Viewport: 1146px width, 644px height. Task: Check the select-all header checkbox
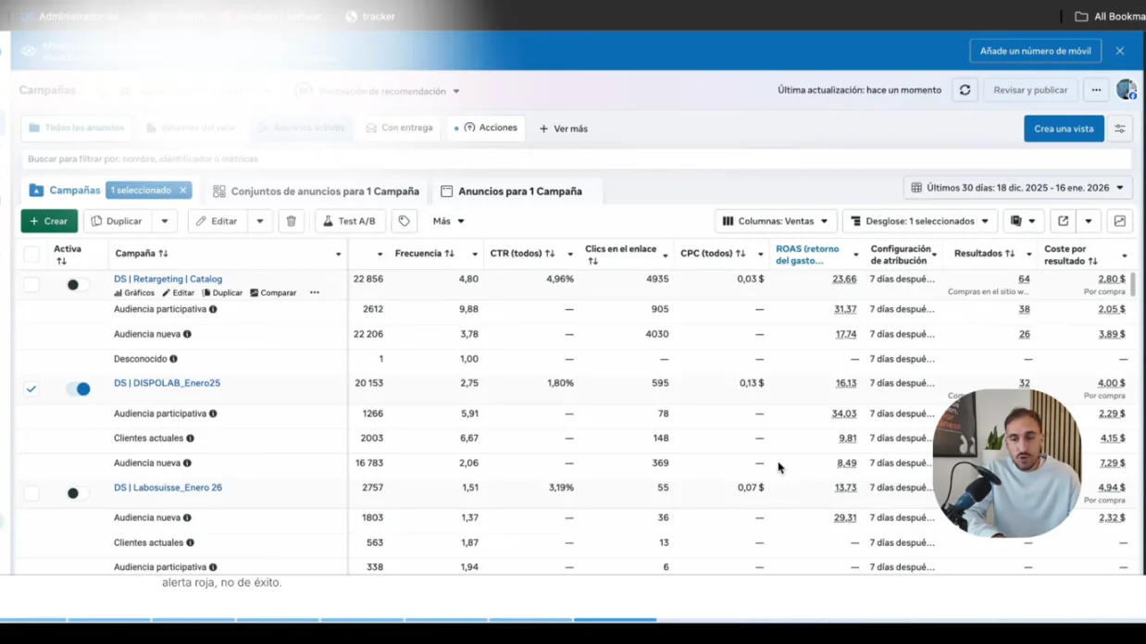31,254
